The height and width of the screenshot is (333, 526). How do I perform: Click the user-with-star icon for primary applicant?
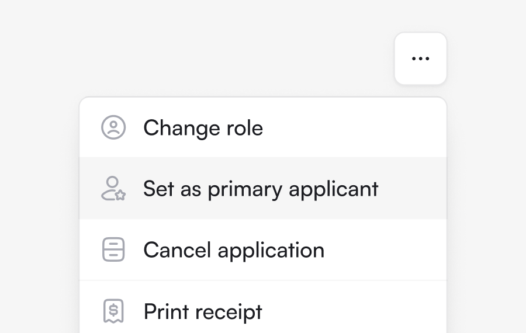coord(113,189)
